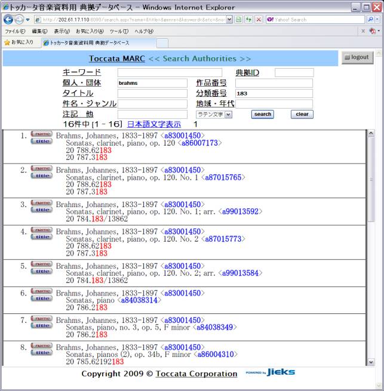
Task: Open the お気に入り(A) menu
Action: coord(90,31)
